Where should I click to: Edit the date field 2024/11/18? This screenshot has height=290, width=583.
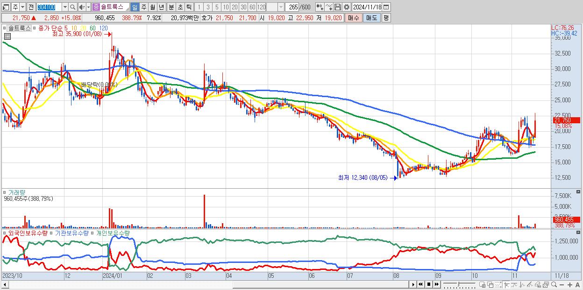[367, 7]
